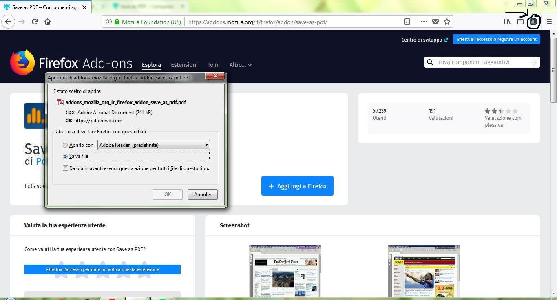Open the Estensioni section
Viewport: 557px width, 300px height.
pos(184,65)
